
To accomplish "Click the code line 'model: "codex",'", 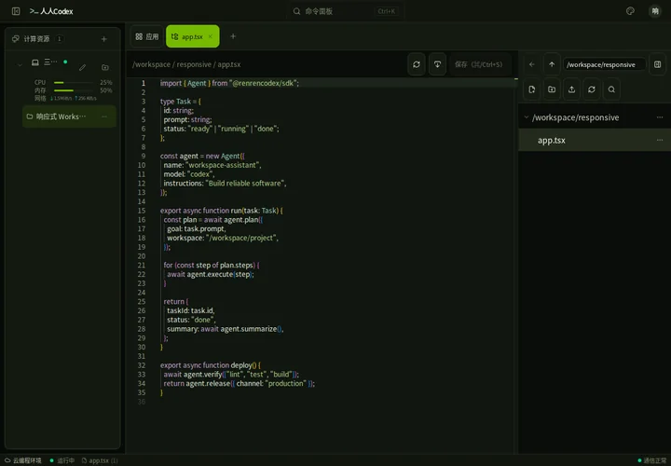I will [x=189, y=174].
